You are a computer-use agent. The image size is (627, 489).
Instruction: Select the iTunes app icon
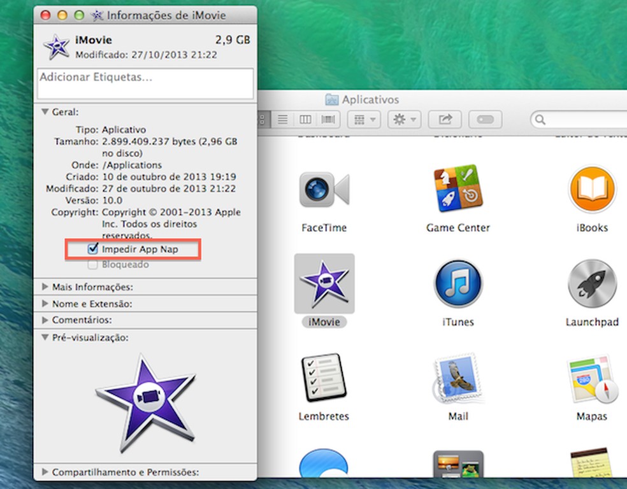point(458,283)
